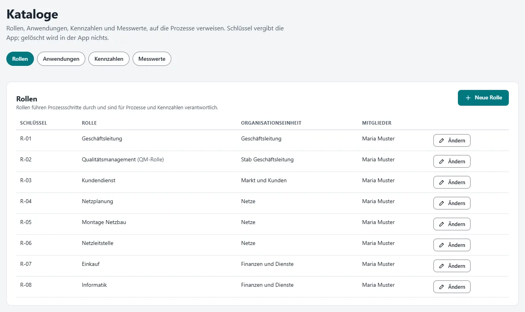525x312 pixels.
Task: Click the Neue Rolle button
Action: pos(483,98)
